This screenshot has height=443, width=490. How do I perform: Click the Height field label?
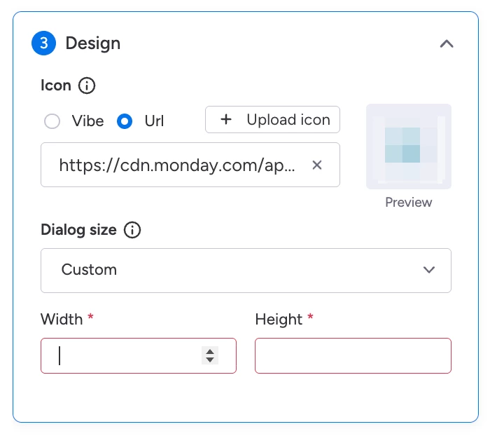(x=279, y=320)
